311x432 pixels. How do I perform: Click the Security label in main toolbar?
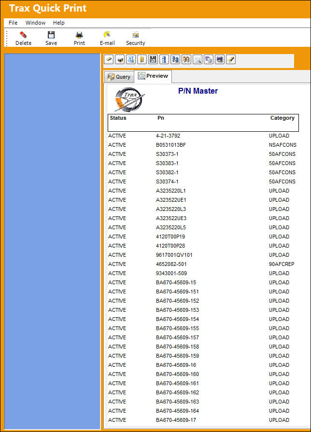click(x=136, y=43)
